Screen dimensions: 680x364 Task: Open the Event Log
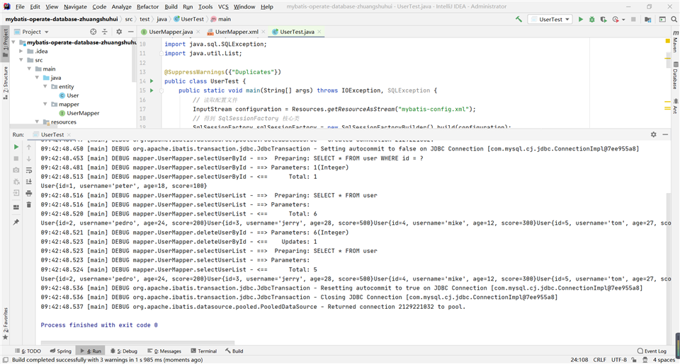click(x=652, y=351)
